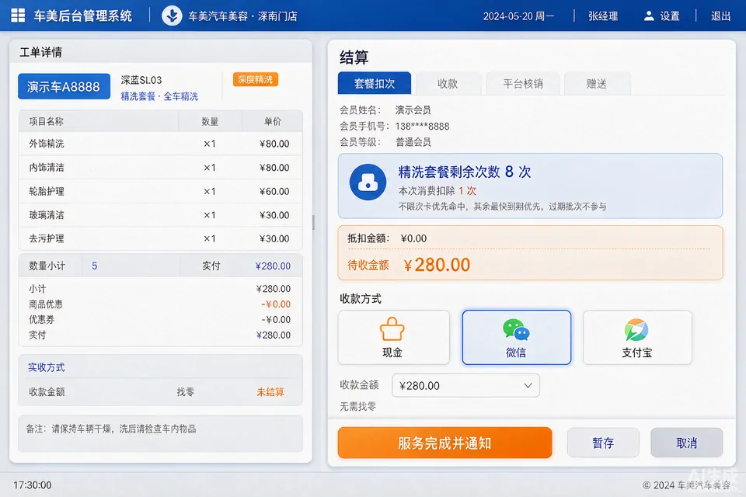This screenshot has width=746, height=497.
Task: Click the 车美 store logo icon
Action: (172, 16)
